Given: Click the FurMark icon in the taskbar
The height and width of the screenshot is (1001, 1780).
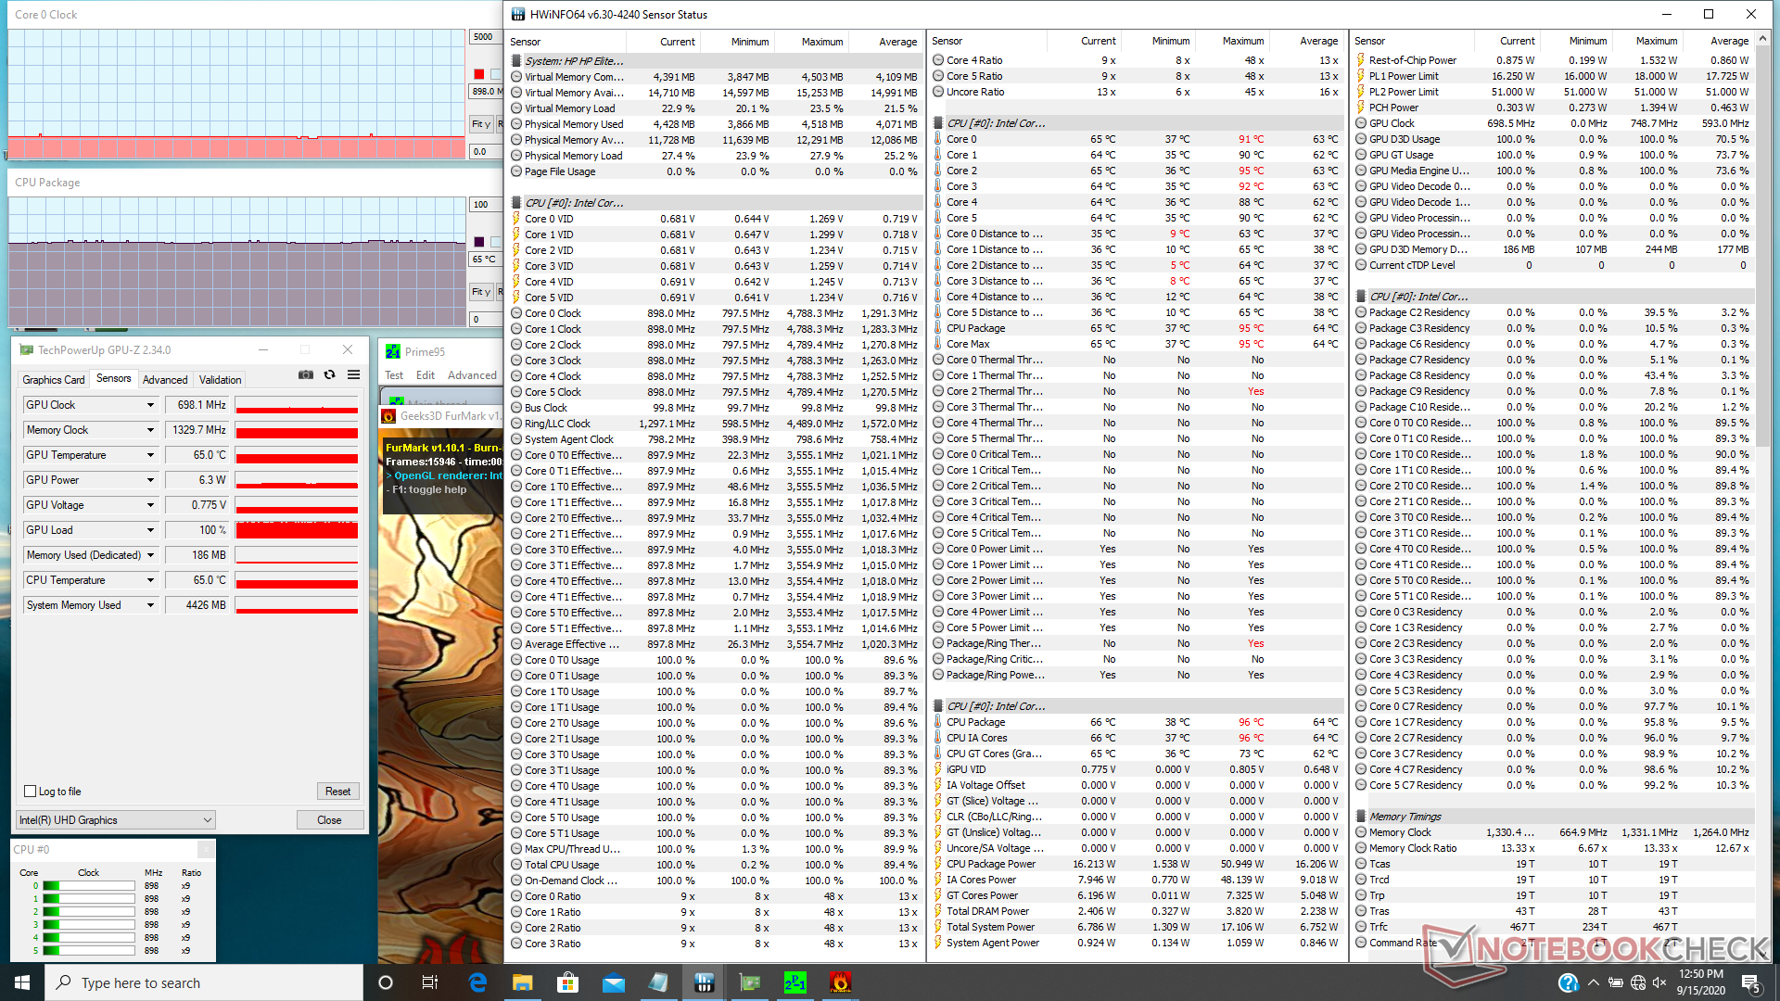Looking at the screenshot, I should click(840, 982).
